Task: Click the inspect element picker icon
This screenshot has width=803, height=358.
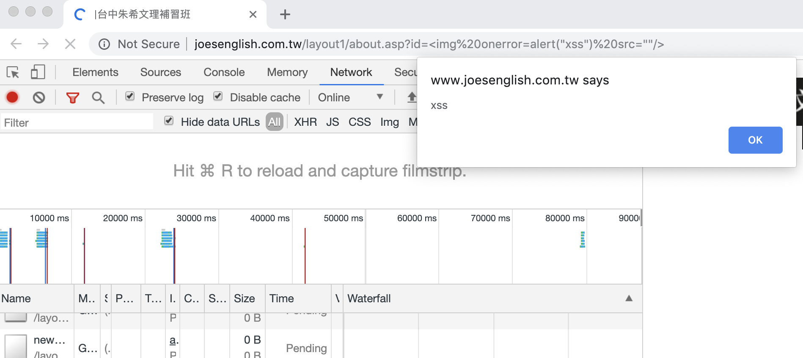Action: 13,72
